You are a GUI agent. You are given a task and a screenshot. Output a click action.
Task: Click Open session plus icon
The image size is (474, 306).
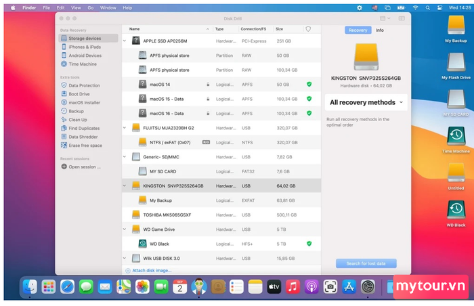[x=64, y=167]
